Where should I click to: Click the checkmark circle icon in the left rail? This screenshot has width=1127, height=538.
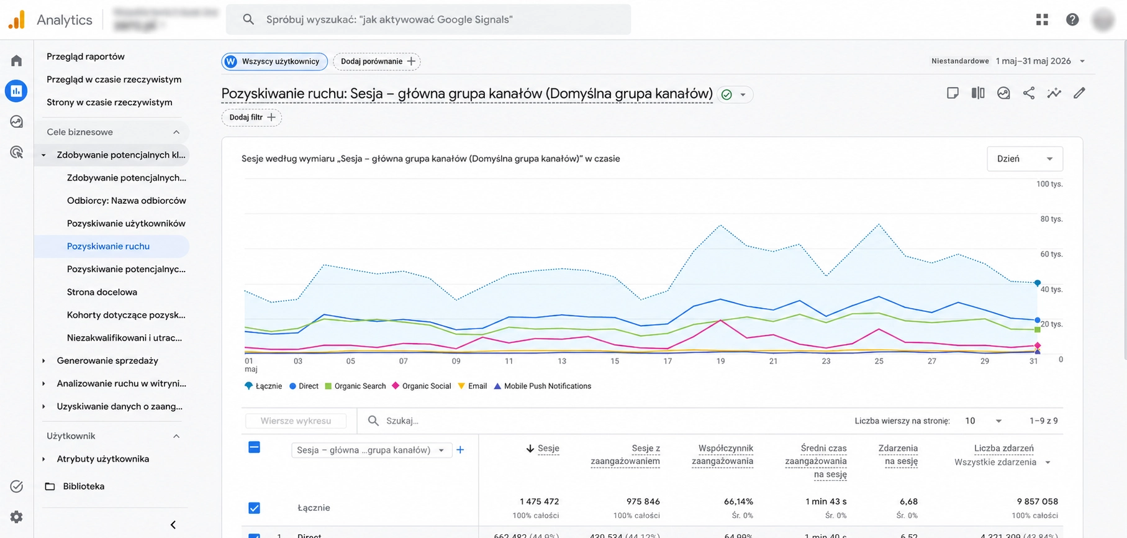[x=17, y=486]
